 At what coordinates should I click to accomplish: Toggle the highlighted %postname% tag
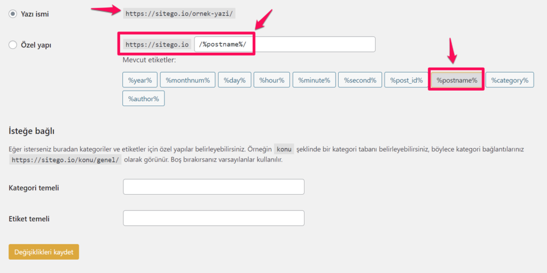[x=457, y=81]
